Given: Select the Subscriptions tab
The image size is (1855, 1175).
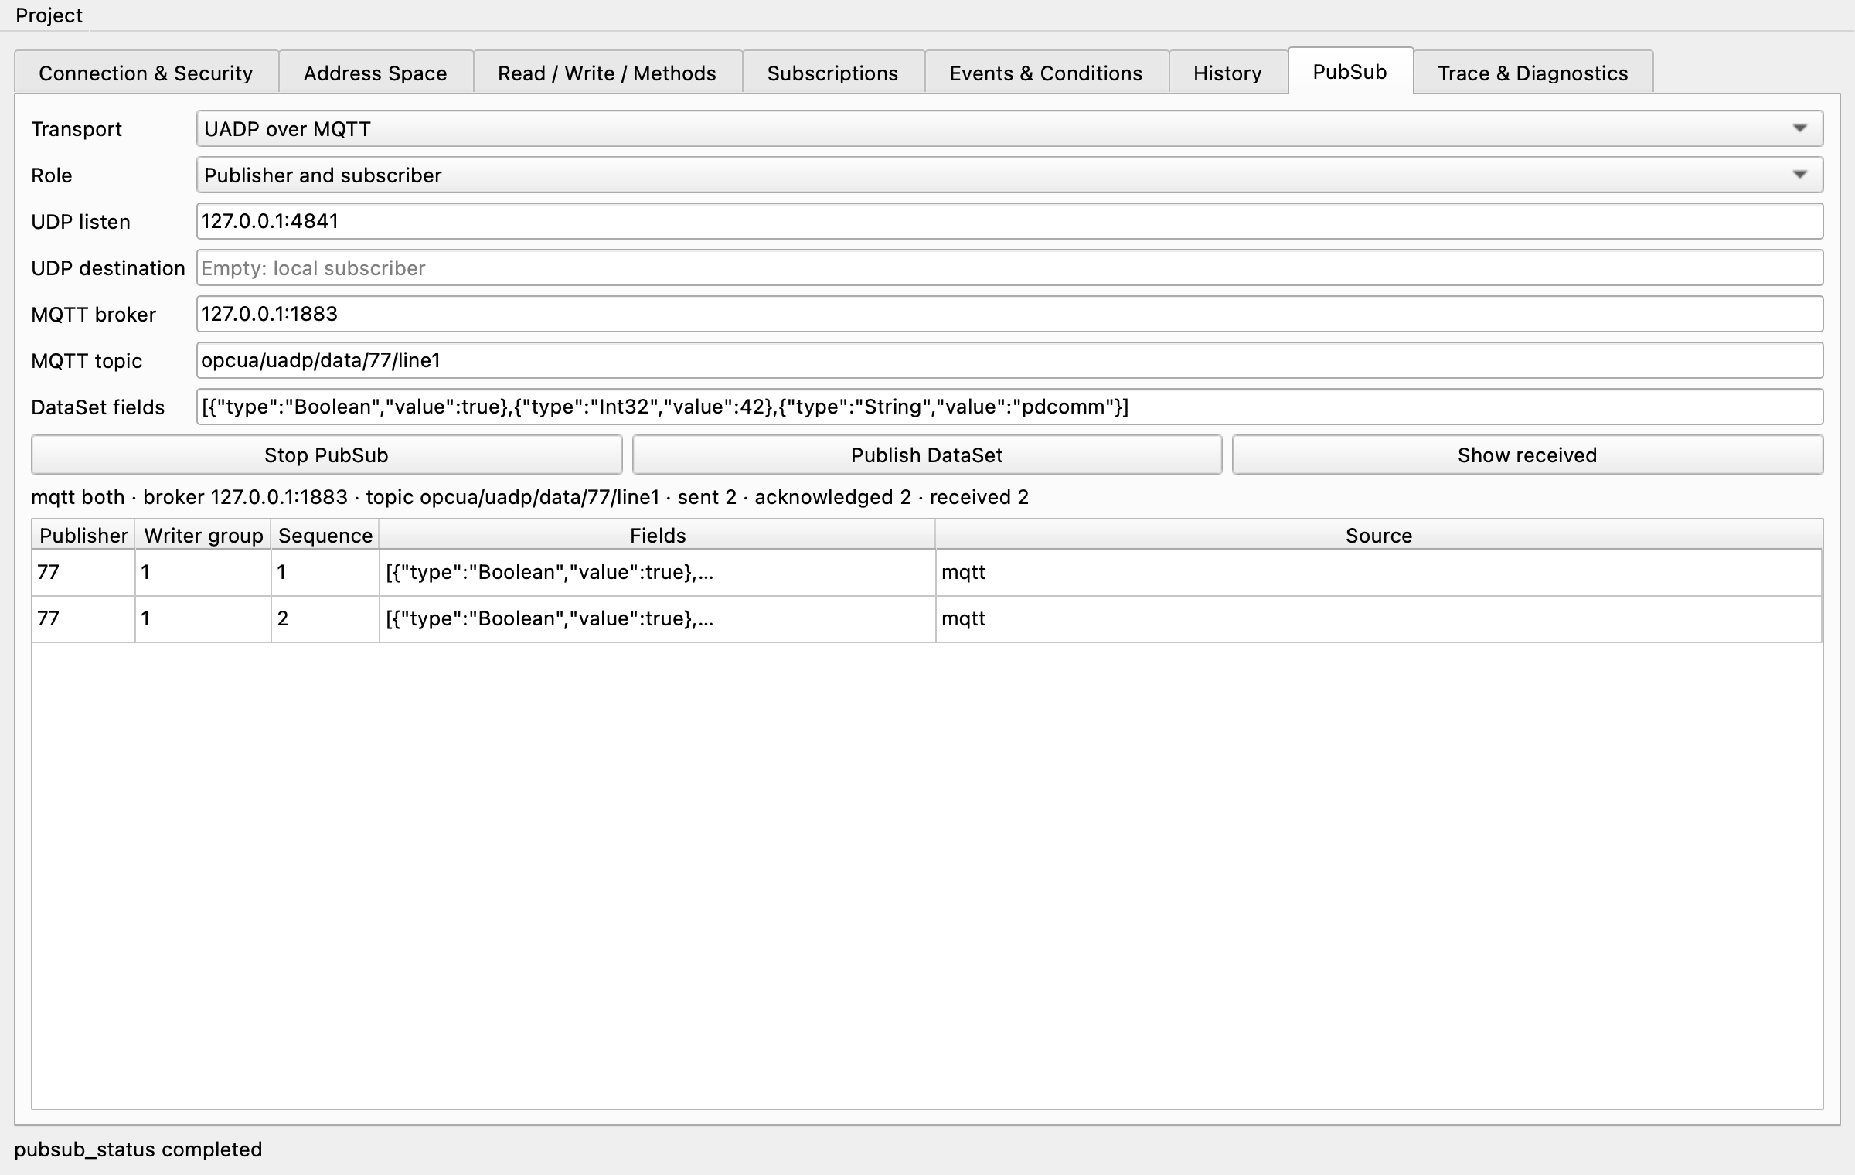Looking at the screenshot, I should pyautogui.click(x=833, y=73).
